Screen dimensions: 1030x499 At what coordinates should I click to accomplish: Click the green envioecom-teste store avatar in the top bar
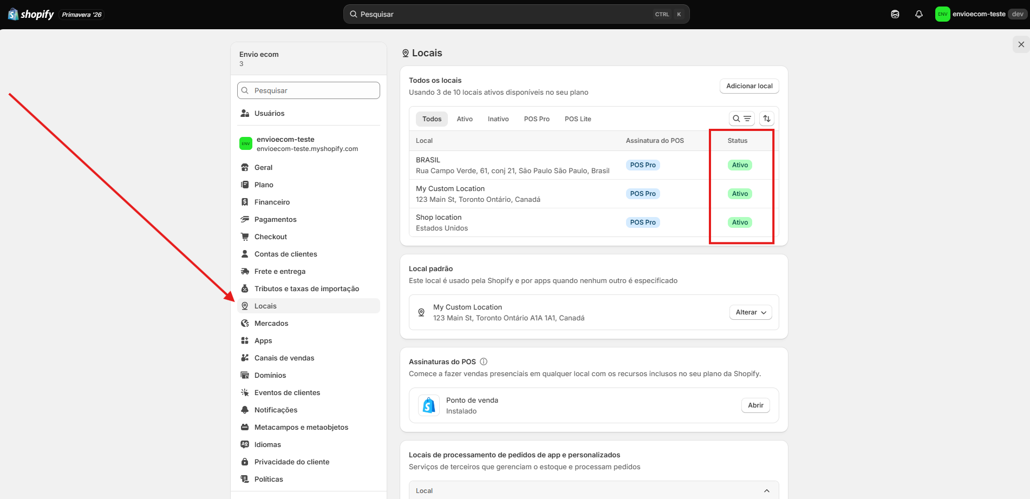[942, 14]
